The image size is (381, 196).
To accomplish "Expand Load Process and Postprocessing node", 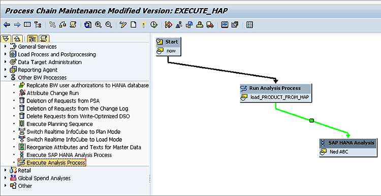I will (6, 54).
